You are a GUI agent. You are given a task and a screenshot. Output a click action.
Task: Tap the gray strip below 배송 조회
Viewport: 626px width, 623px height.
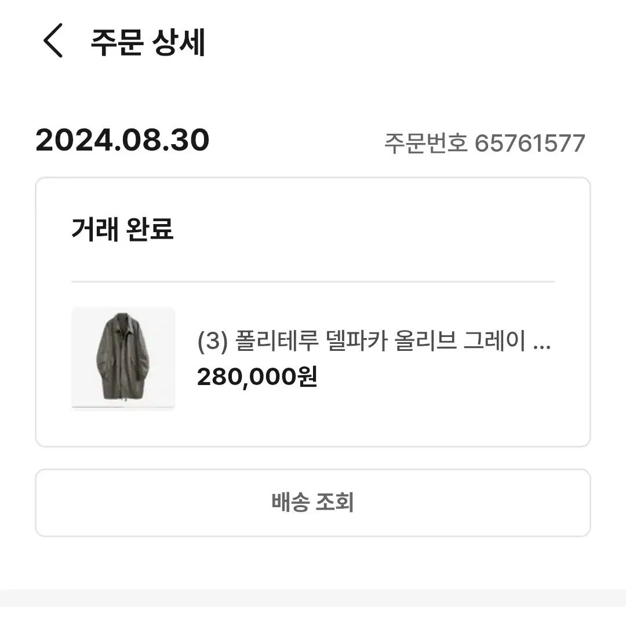[313, 598]
